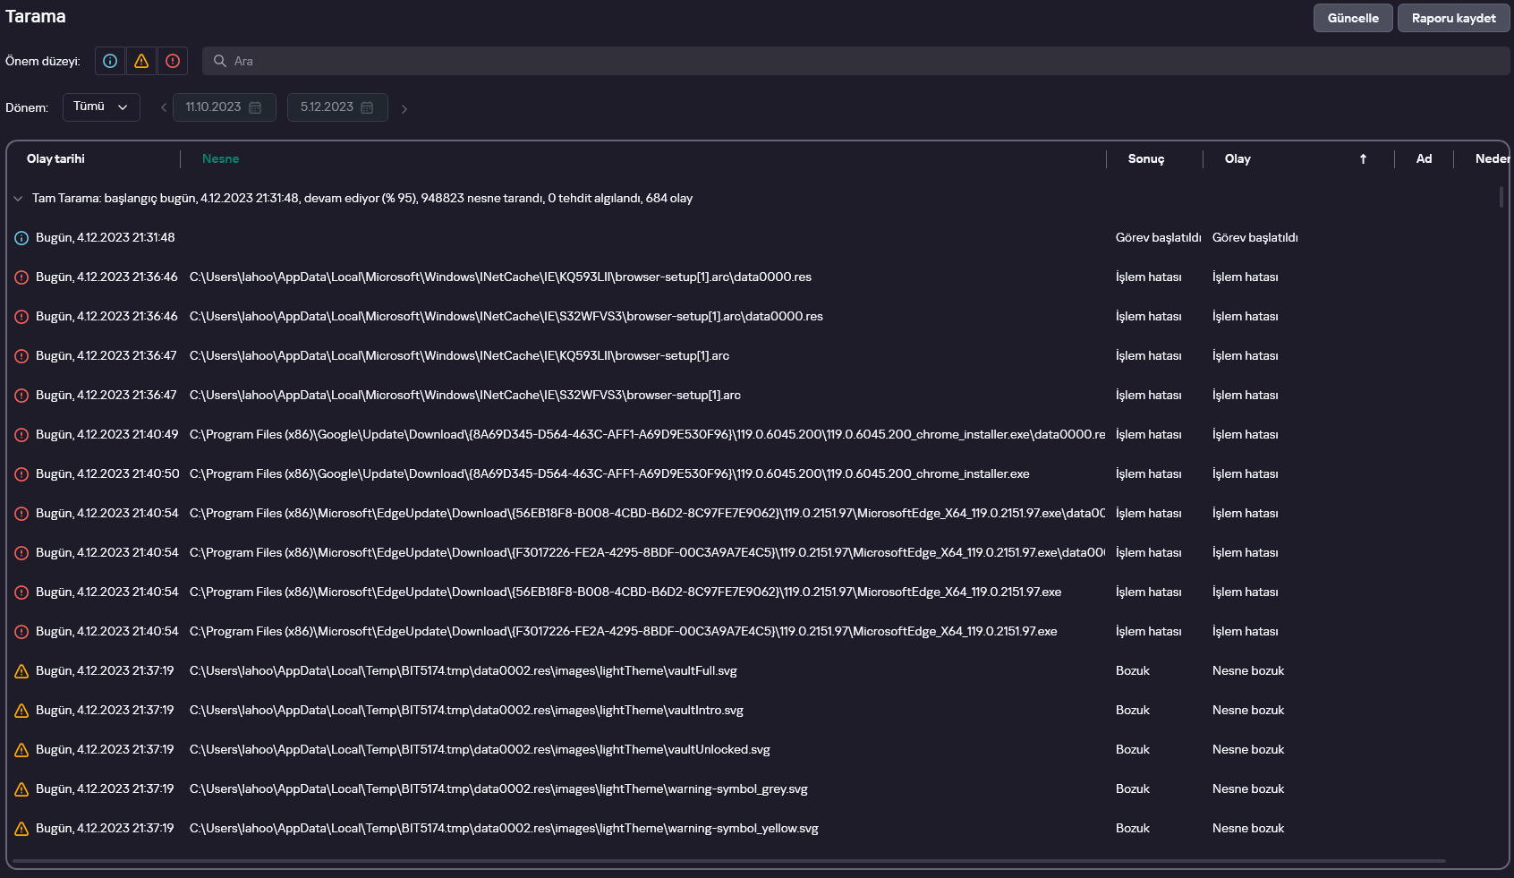Collapse the Tam Tarama report group
Image resolution: width=1514 pixels, height=878 pixels.
tap(18, 199)
